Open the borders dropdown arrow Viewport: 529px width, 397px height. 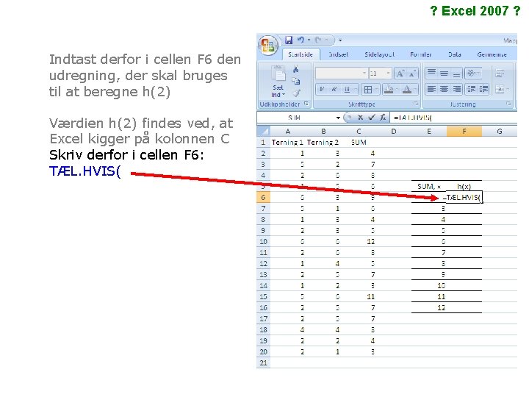[377, 90]
